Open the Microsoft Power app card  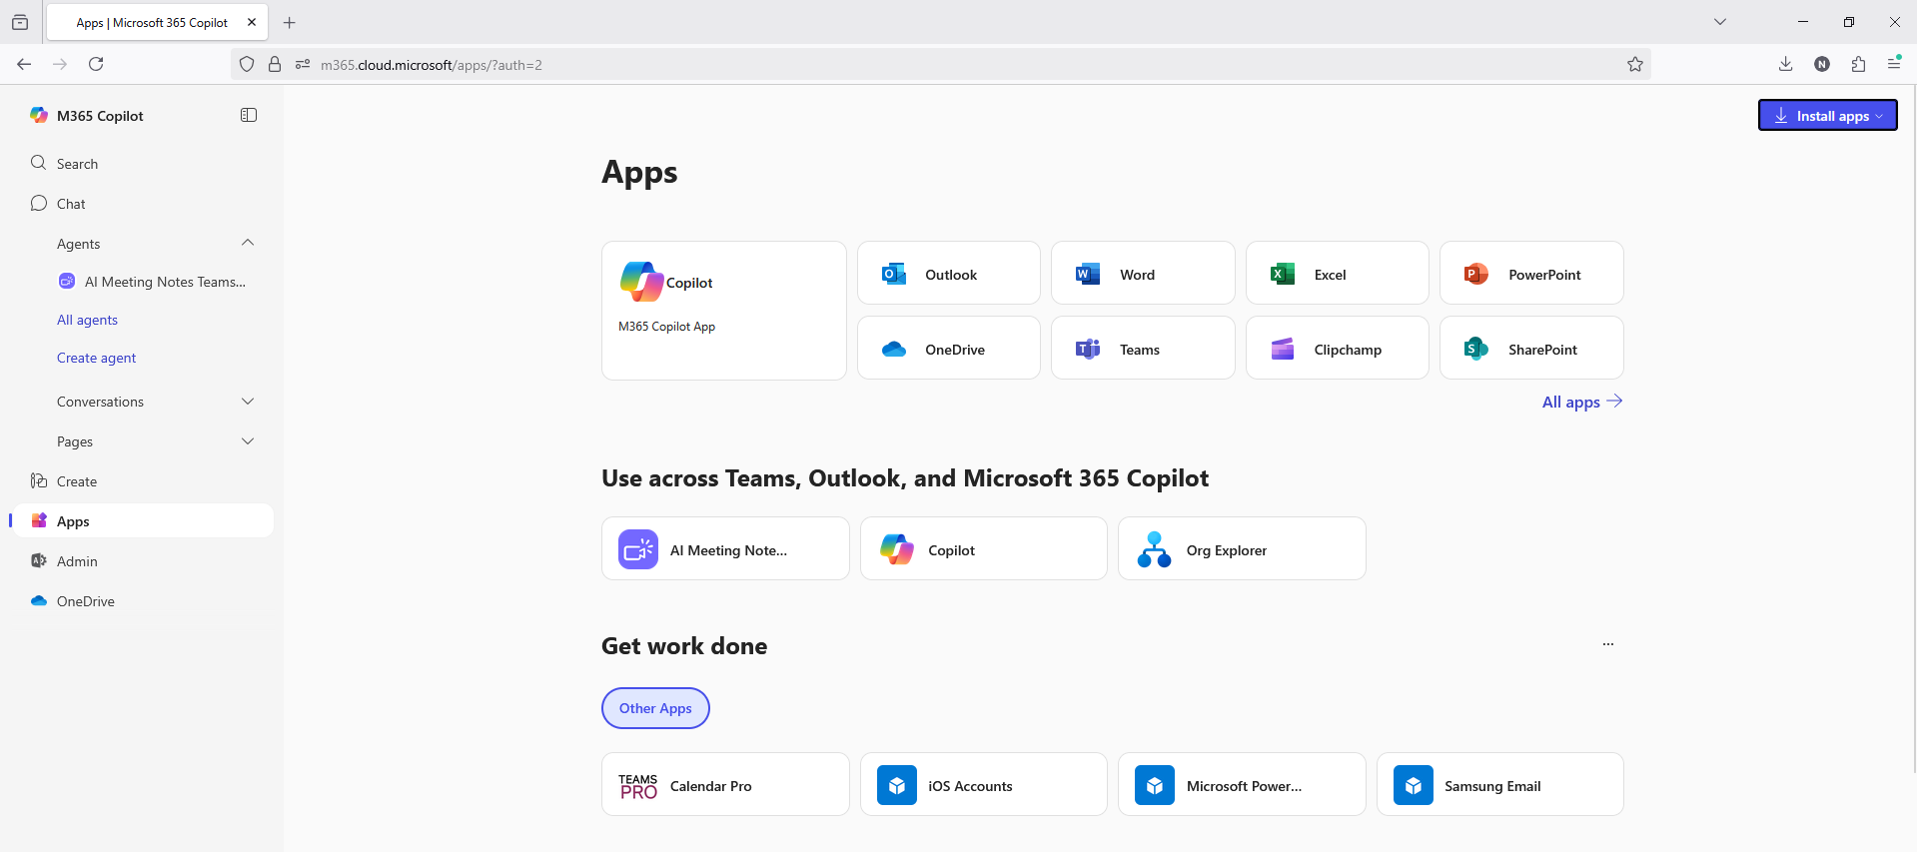tap(1242, 785)
